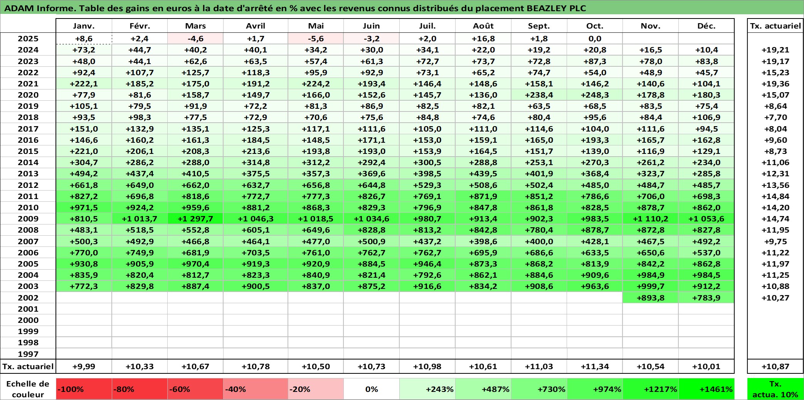Select cell with value +783,9
Screen dimensions: 804x400
point(706,298)
